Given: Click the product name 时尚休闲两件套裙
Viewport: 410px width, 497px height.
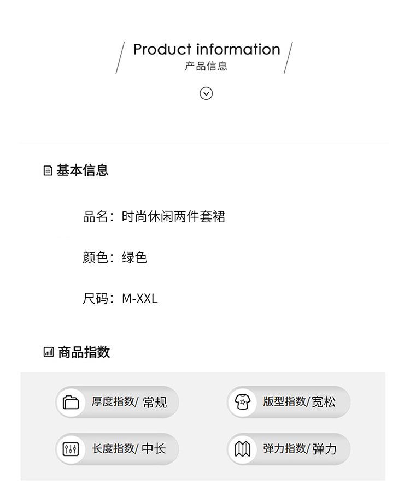Looking at the screenshot, I should [173, 217].
